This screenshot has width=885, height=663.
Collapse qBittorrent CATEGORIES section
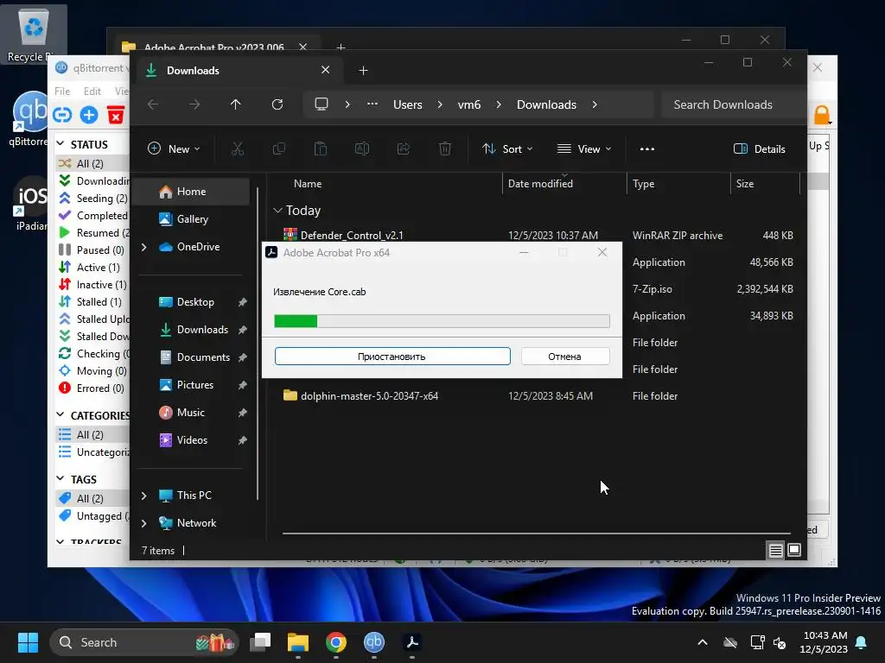(x=60, y=415)
